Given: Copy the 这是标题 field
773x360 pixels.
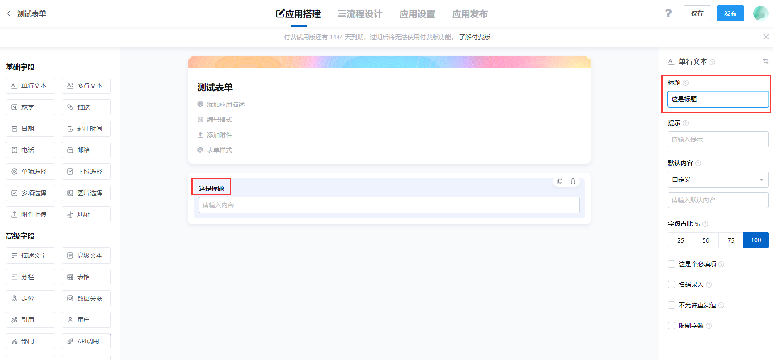Looking at the screenshot, I should [560, 181].
